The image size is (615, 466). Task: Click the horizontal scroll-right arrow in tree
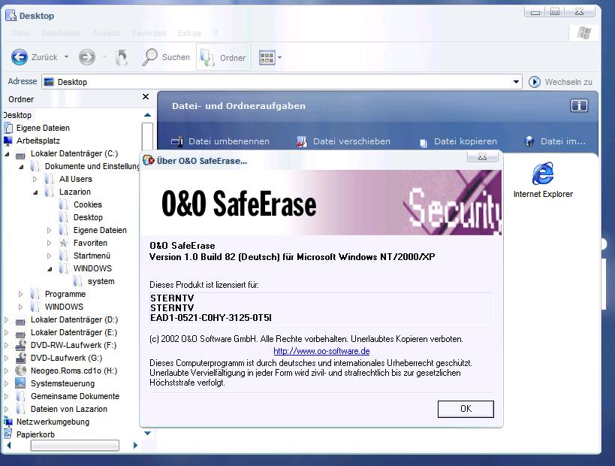coord(135,445)
